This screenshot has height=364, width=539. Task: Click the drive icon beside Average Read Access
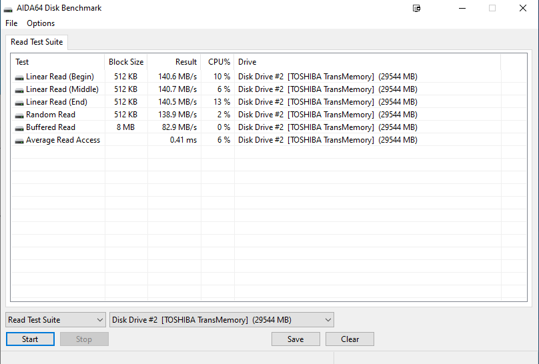[x=19, y=141]
